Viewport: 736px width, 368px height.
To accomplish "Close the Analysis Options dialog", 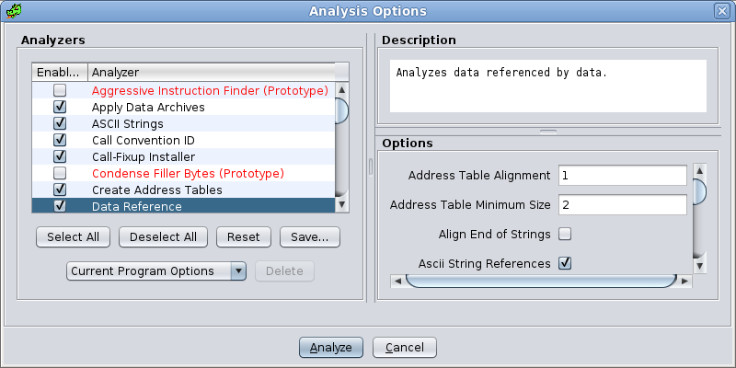I will point(723,11).
